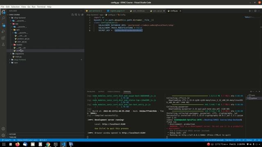Click the Python language mode indicator
262x147 pixels.
click(249, 140)
